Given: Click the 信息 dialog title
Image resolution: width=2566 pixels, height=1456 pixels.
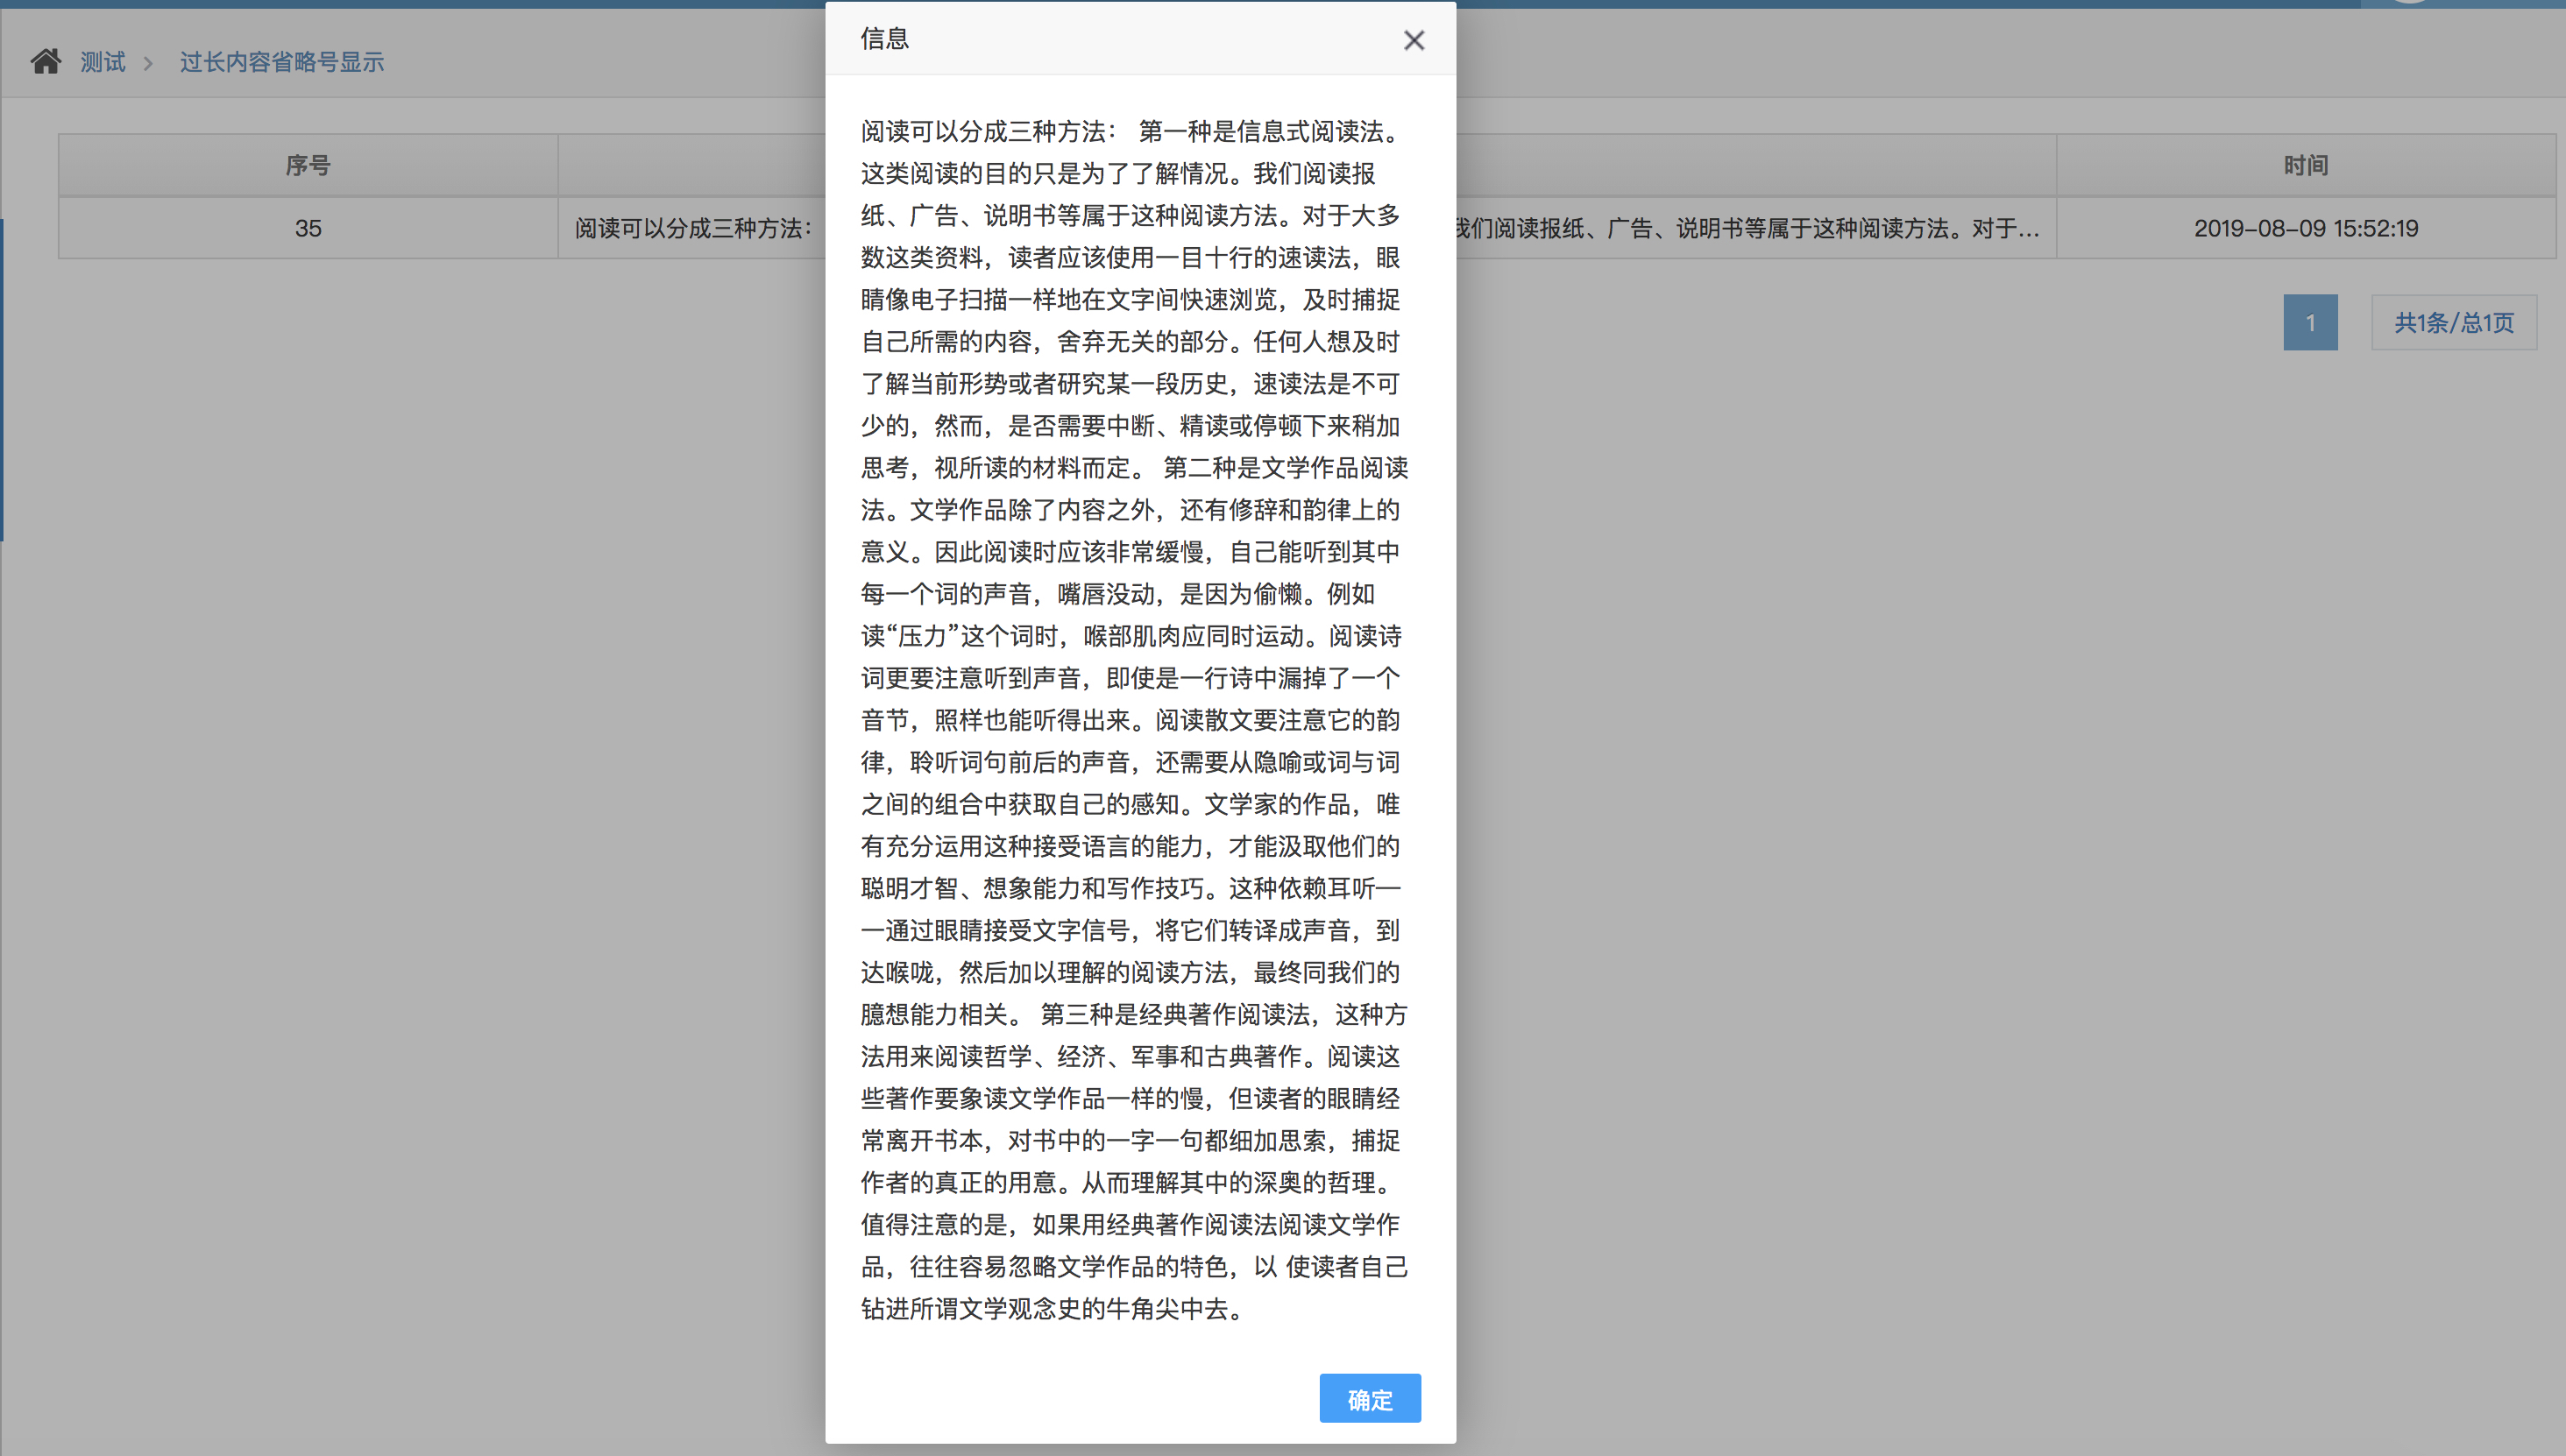Looking at the screenshot, I should 884,39.
